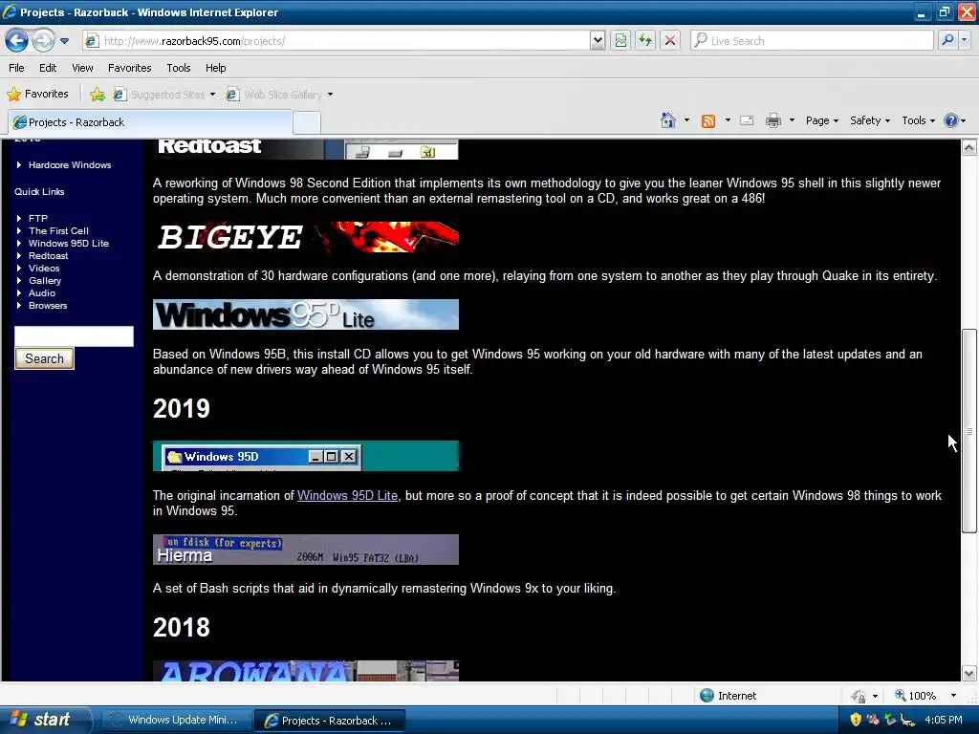The height and width of the screenshot is (734, 979).
Task: Open the Windows 95D Lite banner image
Action: click(306, 314)
